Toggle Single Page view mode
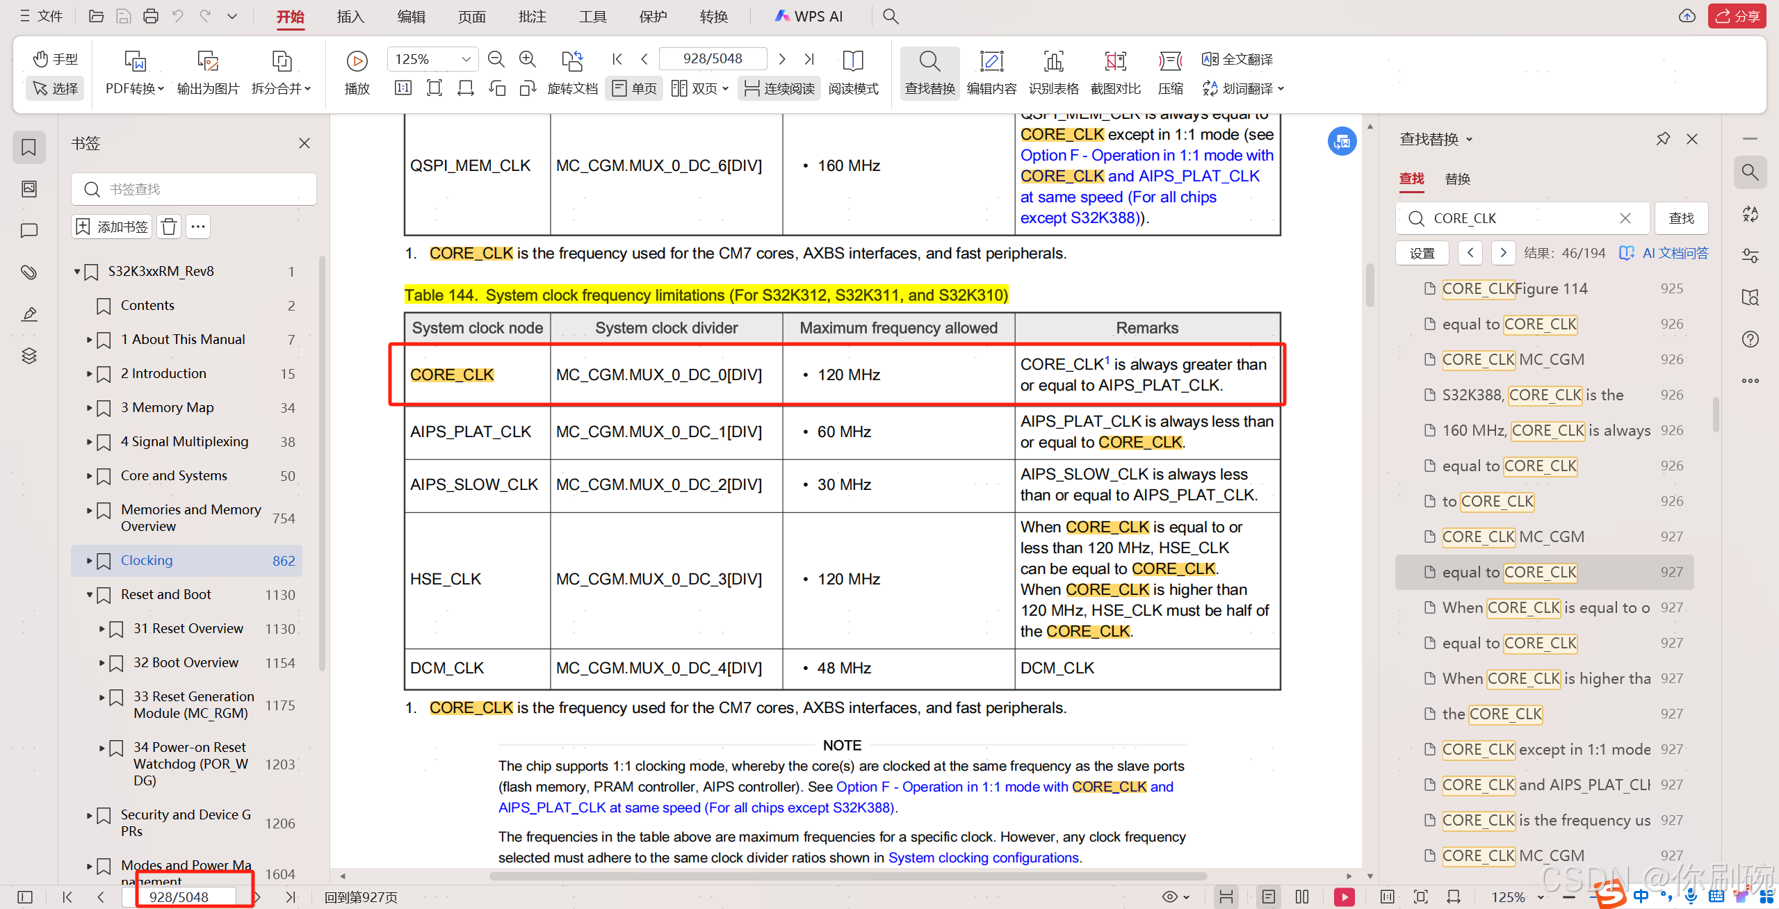Screen dimensions: 1779x909 tap(635, 88)
